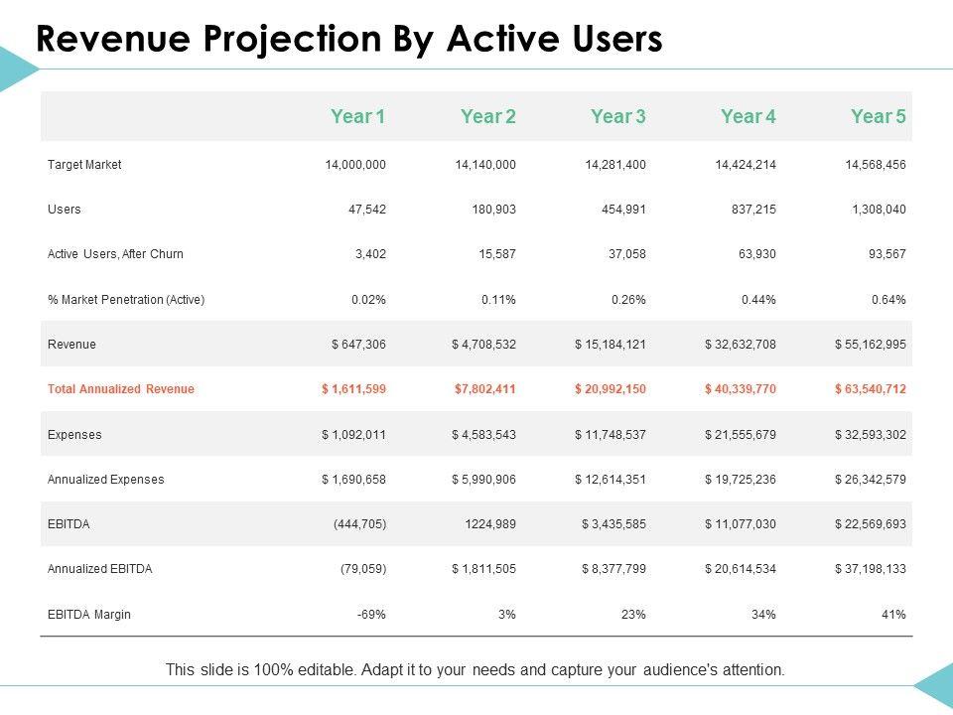
Task: Select the Annualized Expenses row label
Action: pyautogui.click(x=106, y=480)
